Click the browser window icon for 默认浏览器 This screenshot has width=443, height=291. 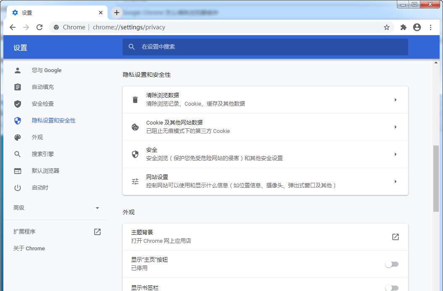pyautogui.click(x=18, y=171)
